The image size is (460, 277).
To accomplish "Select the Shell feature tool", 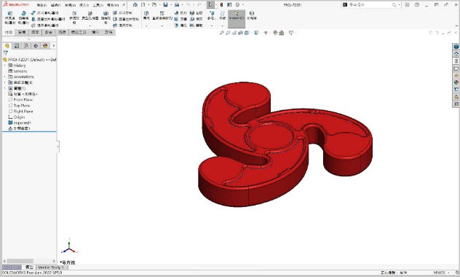I will click(x=180, y=26).
